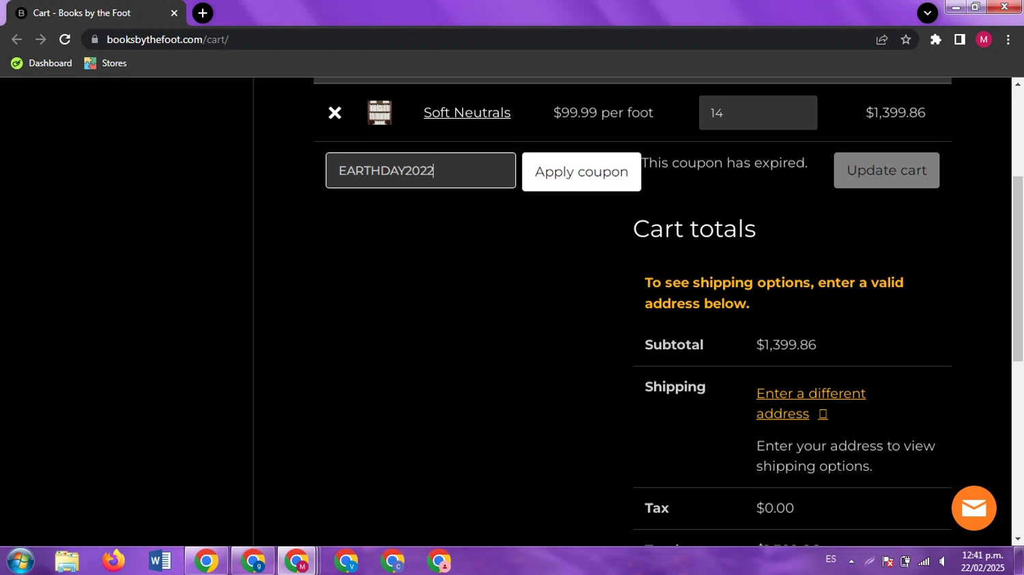Toggle the browser side panel
The image size is (1024, 575).
[960, 40]
